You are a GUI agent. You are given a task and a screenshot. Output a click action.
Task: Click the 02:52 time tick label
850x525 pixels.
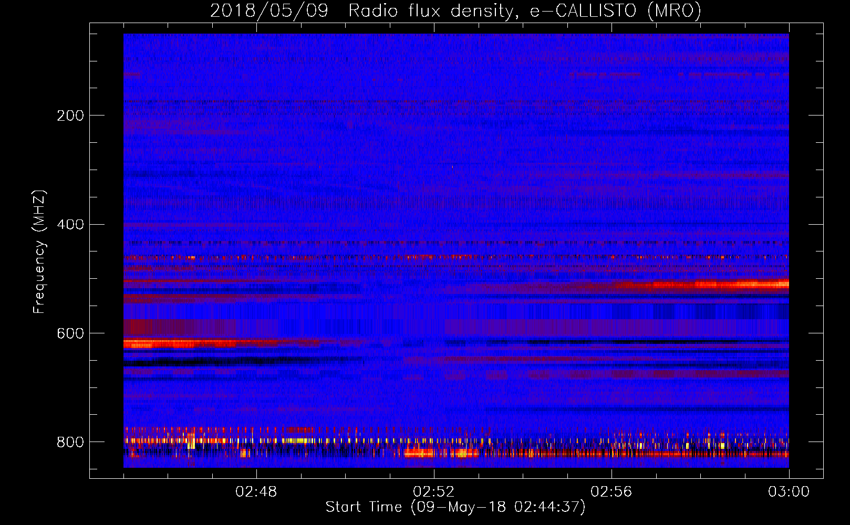(434, 492)
